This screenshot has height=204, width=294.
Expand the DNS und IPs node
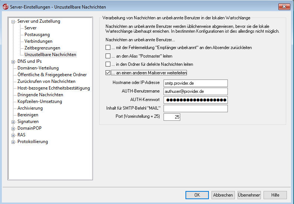pyautogui.click(x=13, y=61)
